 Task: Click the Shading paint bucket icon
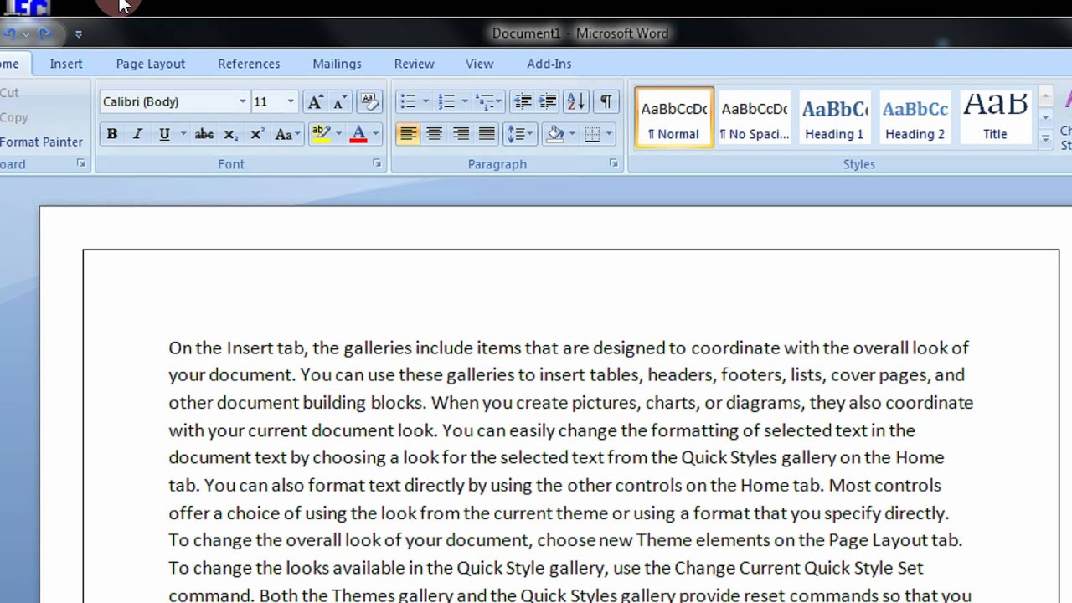coord(554,134)
